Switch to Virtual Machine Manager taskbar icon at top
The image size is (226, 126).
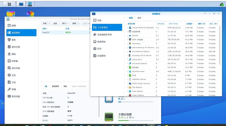pos(30,4)
